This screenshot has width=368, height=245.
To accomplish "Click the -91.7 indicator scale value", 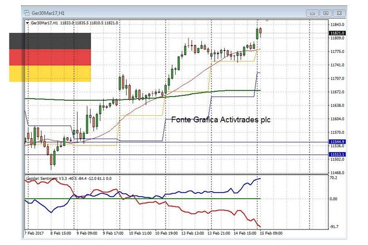I will (335, 226).
